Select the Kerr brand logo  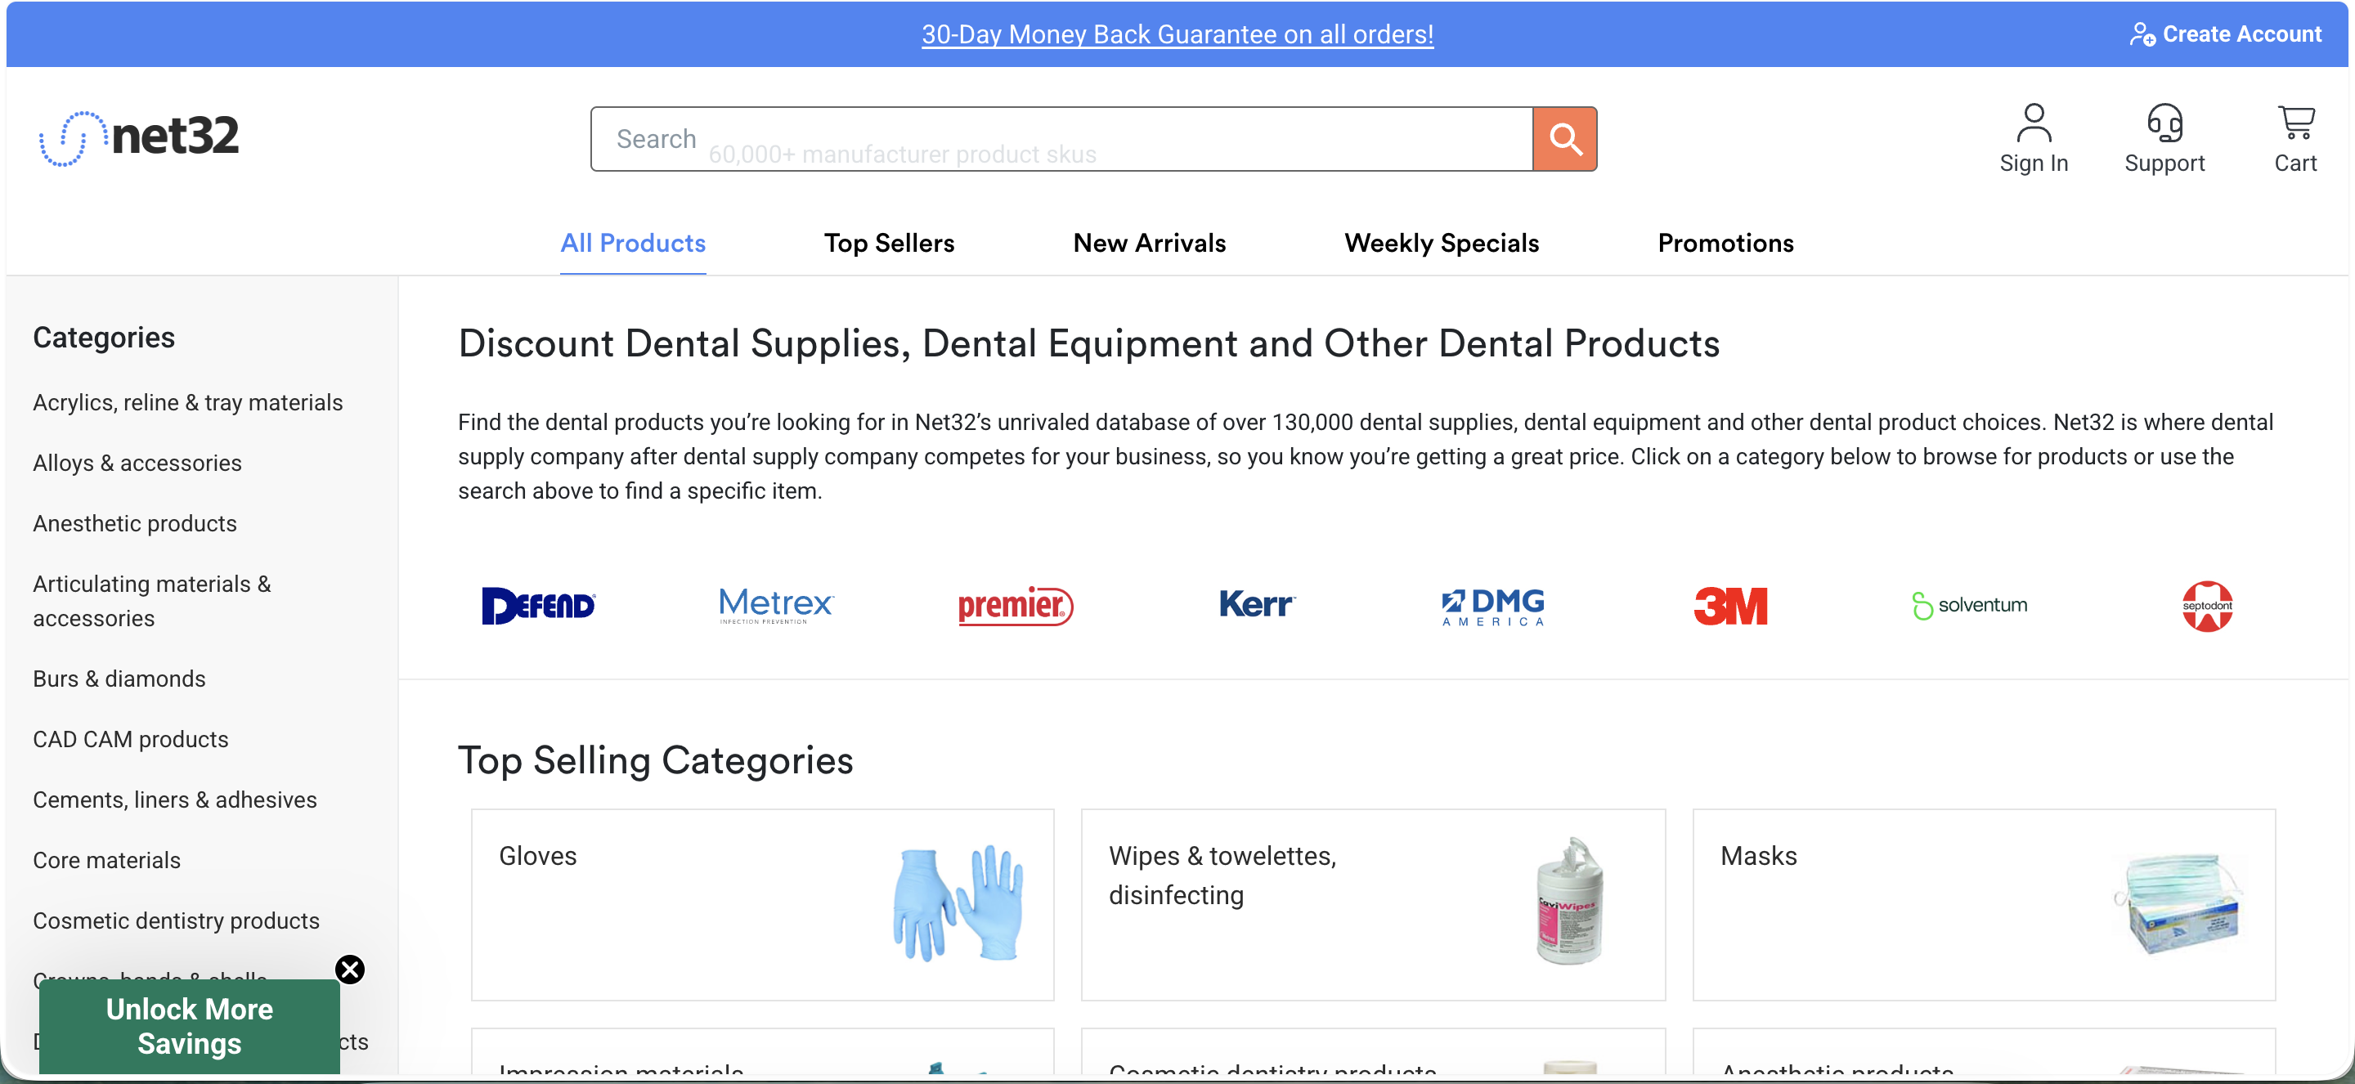click(x=1257, y=604)
